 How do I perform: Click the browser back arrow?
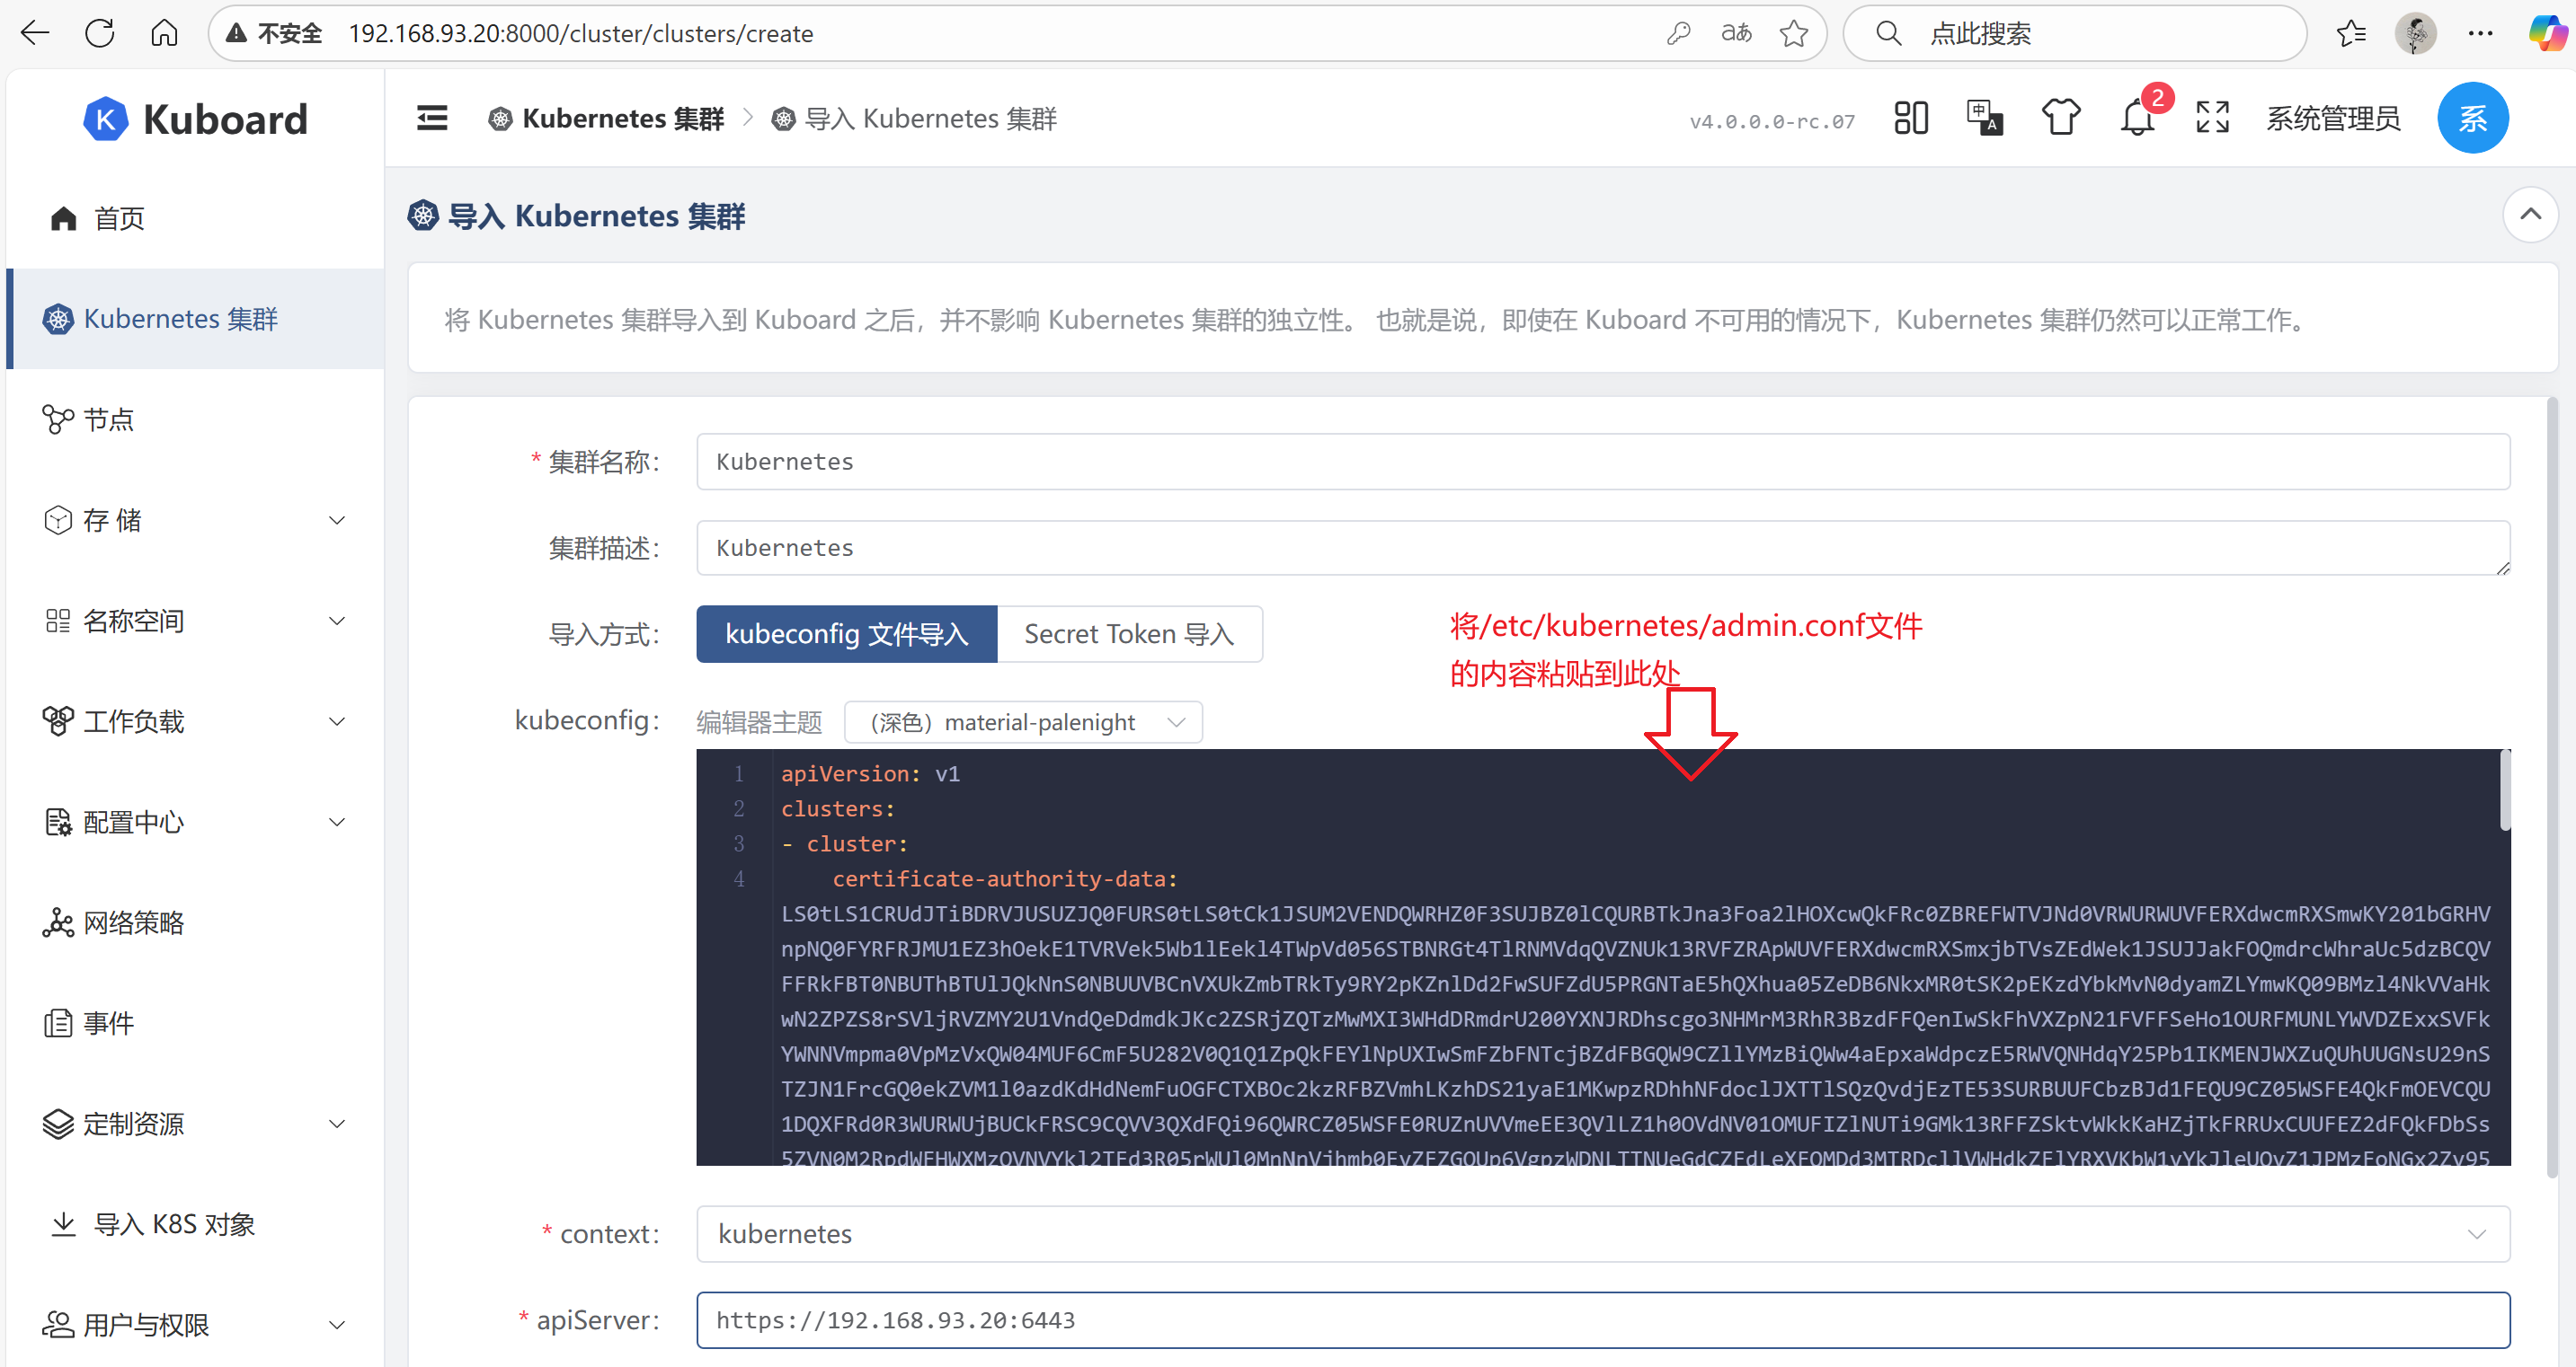(x=35, y=33)
